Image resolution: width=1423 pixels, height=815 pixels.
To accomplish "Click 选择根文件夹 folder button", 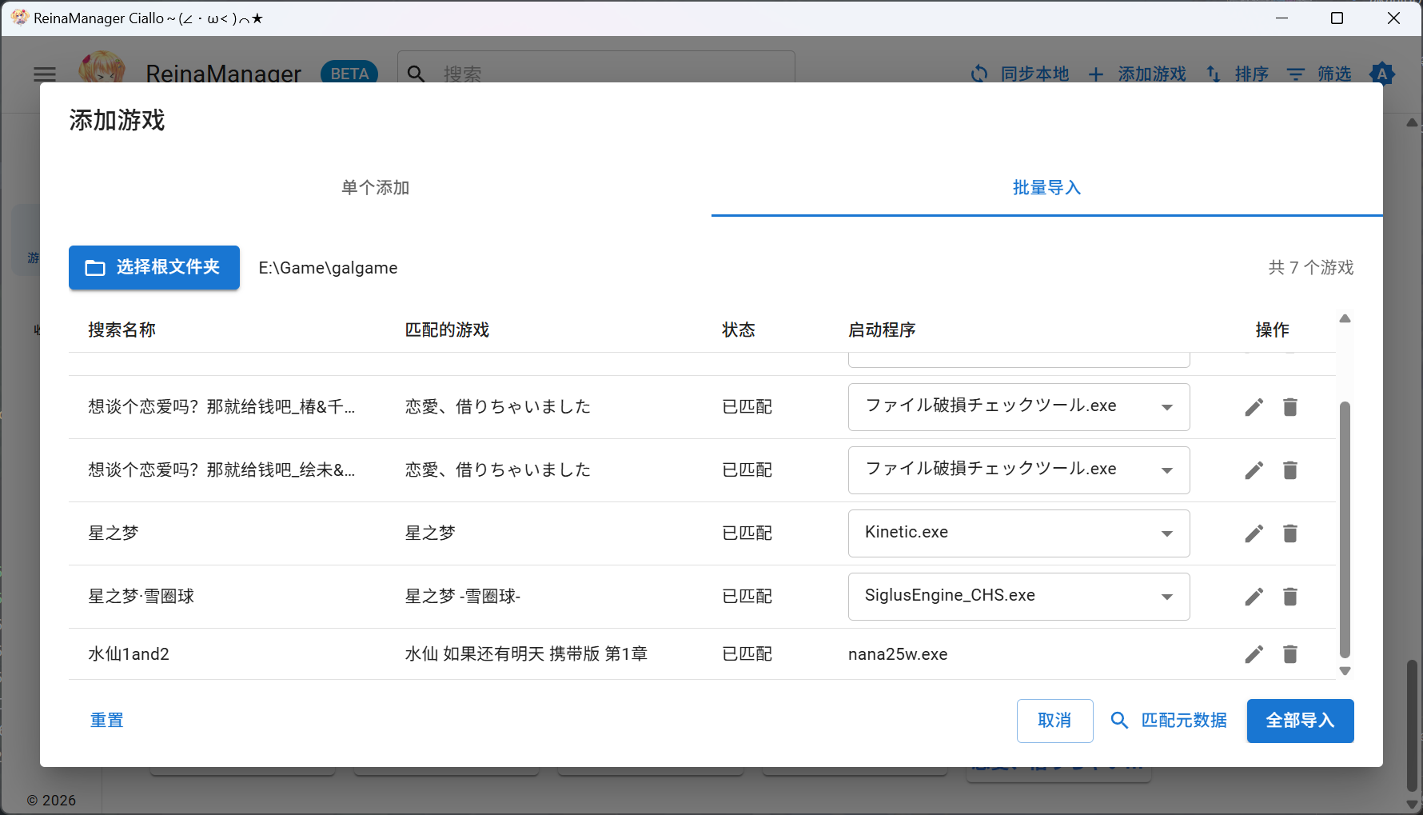I will [154, 267].
